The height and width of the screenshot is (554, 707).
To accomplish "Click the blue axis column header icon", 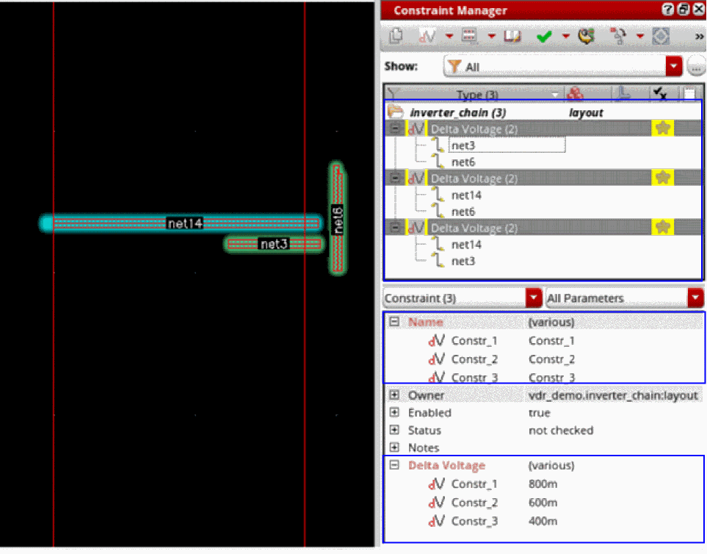I will pyautogui.click(x=623, y=93).
